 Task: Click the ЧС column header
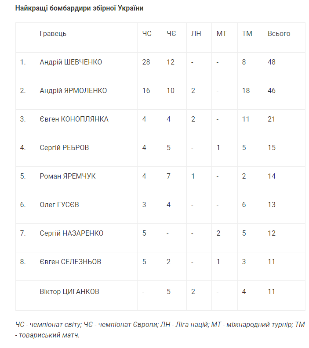tap(147, 34)
